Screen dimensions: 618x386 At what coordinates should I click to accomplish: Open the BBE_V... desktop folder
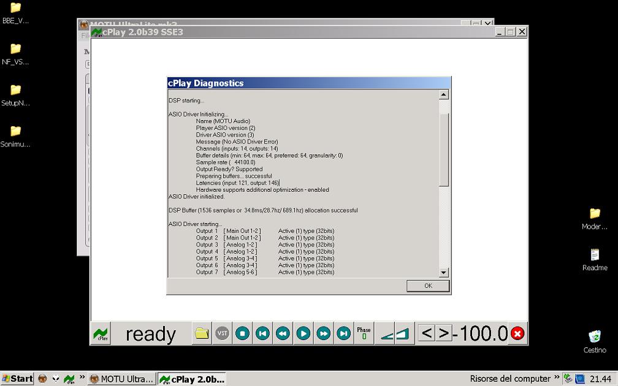click(x=15, y=13)
